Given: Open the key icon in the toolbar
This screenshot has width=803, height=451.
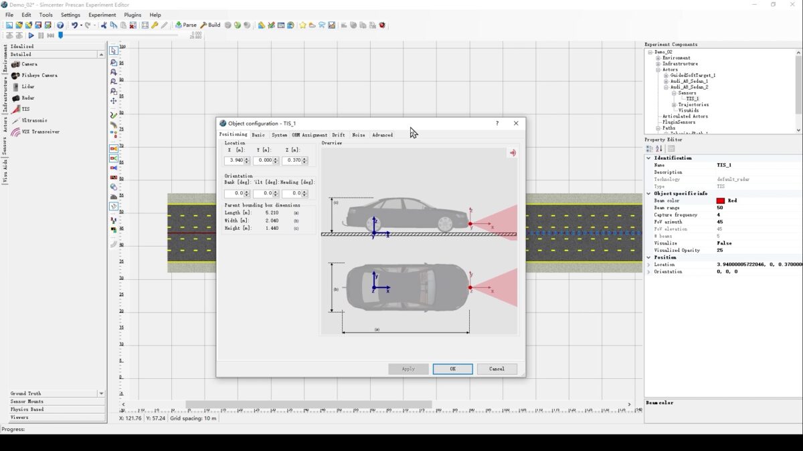Looking at the screenshot, I should pos(155,25).
